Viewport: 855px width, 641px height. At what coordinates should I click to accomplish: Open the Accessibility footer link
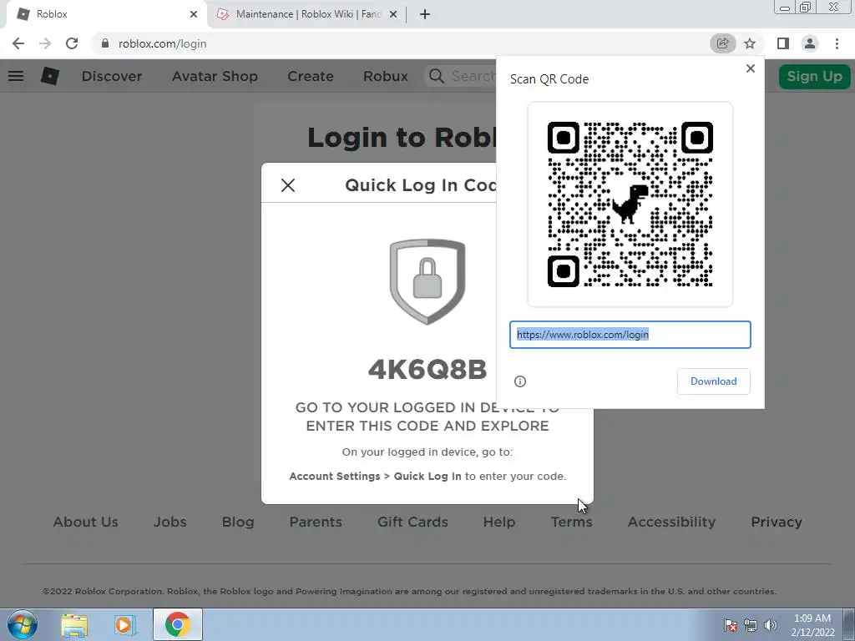[x=671, y=522]
